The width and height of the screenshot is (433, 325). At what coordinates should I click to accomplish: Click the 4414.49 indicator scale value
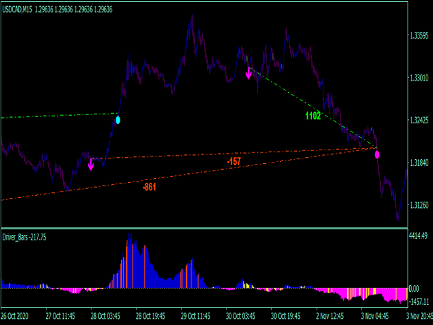419,236
